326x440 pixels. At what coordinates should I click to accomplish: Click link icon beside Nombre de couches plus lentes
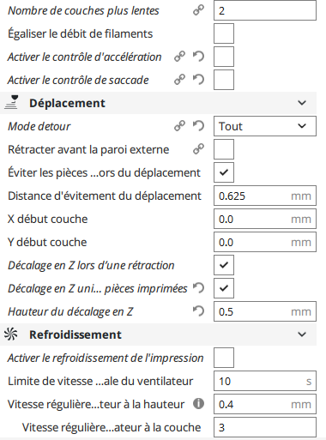click(198, 10)
